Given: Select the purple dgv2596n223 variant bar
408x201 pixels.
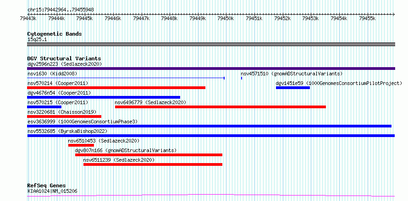Looking at the screenshot, I should (x=211, y=69).
